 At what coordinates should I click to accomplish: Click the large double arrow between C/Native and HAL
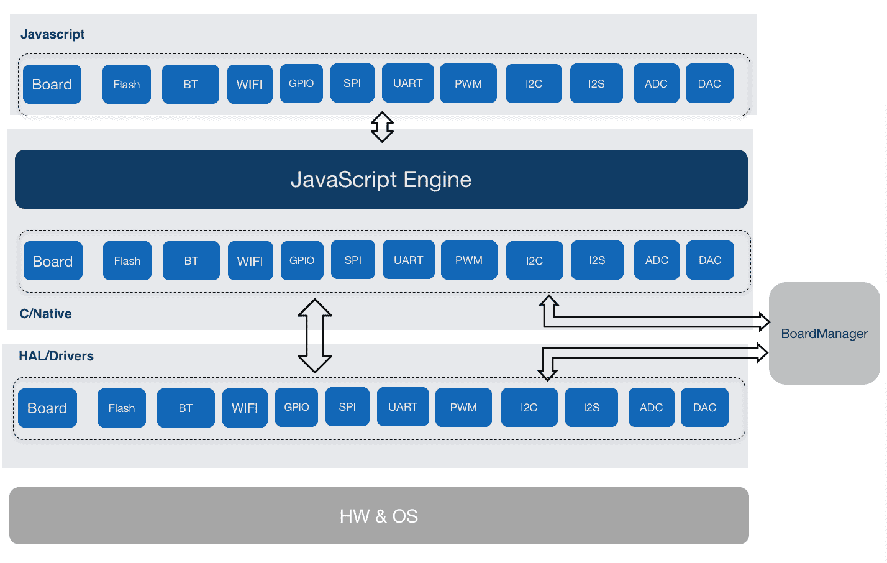pyautogui.click(x=315, y=336)
